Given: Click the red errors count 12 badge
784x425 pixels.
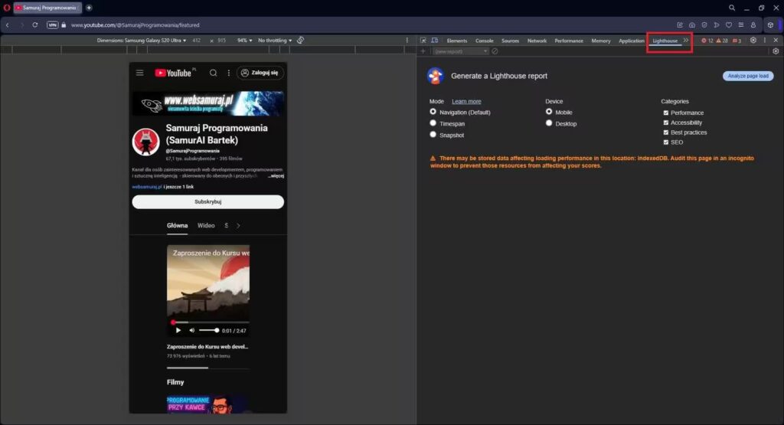Looking at the screenshot, I should [x=707, y=41].
